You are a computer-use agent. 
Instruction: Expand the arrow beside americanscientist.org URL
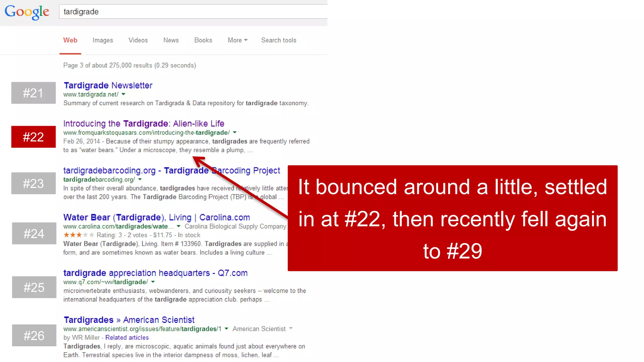click(x=226, y=329)
